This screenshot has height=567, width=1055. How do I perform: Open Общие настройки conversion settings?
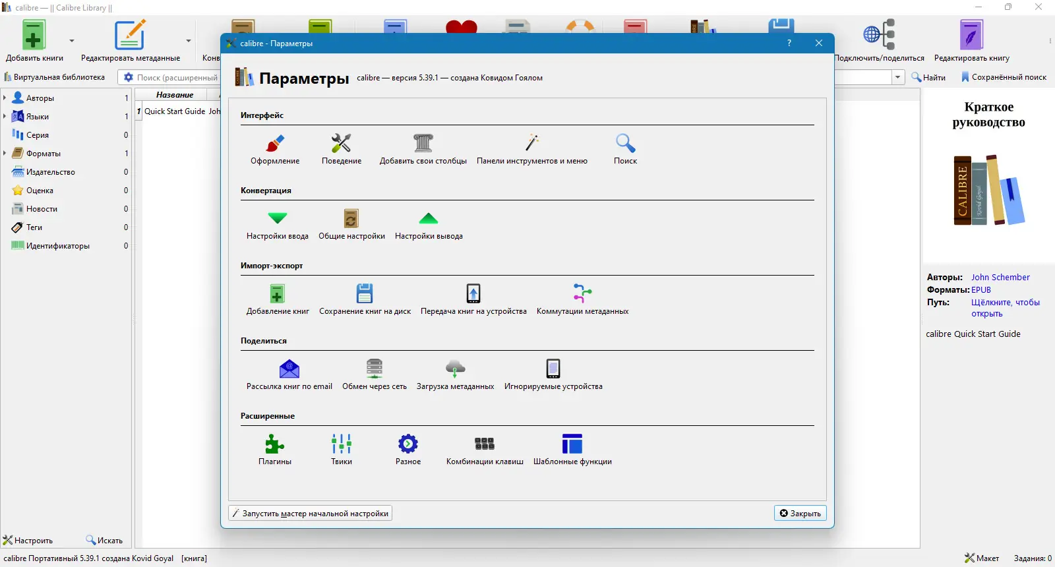click(351, 224)
